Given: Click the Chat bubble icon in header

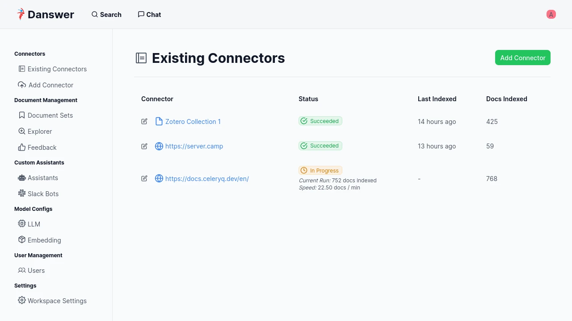Looking at the screenshot, I should coord(141,14).
